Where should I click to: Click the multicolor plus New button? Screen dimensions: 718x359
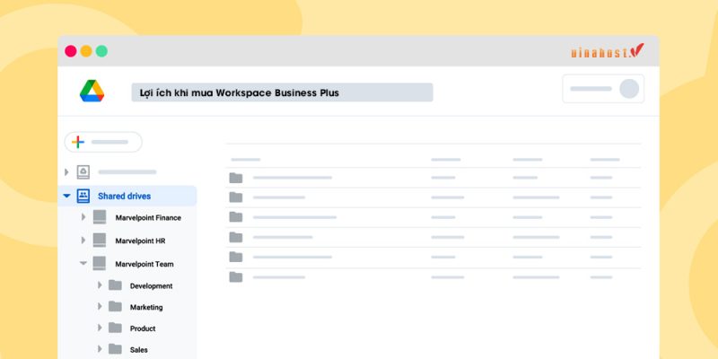tap(103, 142)
